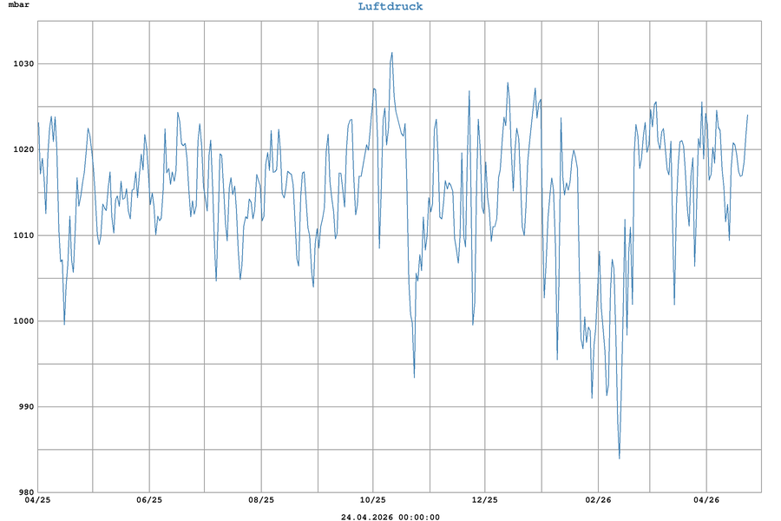Click the 08/25 x-axis date label
The width and height of the screenshot is (781, 521).
[x=260, y=500]
